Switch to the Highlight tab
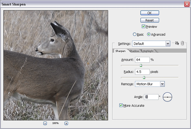Viewport: 191px width, 129px height. [x=148, y=51]
